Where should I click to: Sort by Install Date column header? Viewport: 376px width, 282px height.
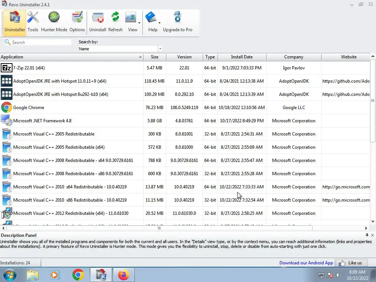pyautogui.click(x=242, y=57)
